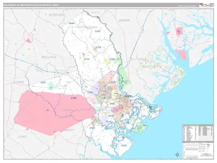Click the Savannah, GA Metropolitan Statistical Area title
Screen dimensions: 217x163
click(x=31, y=5)
